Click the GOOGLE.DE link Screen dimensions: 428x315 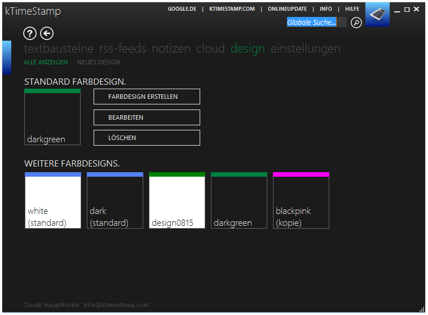click(x=182, y=9)
